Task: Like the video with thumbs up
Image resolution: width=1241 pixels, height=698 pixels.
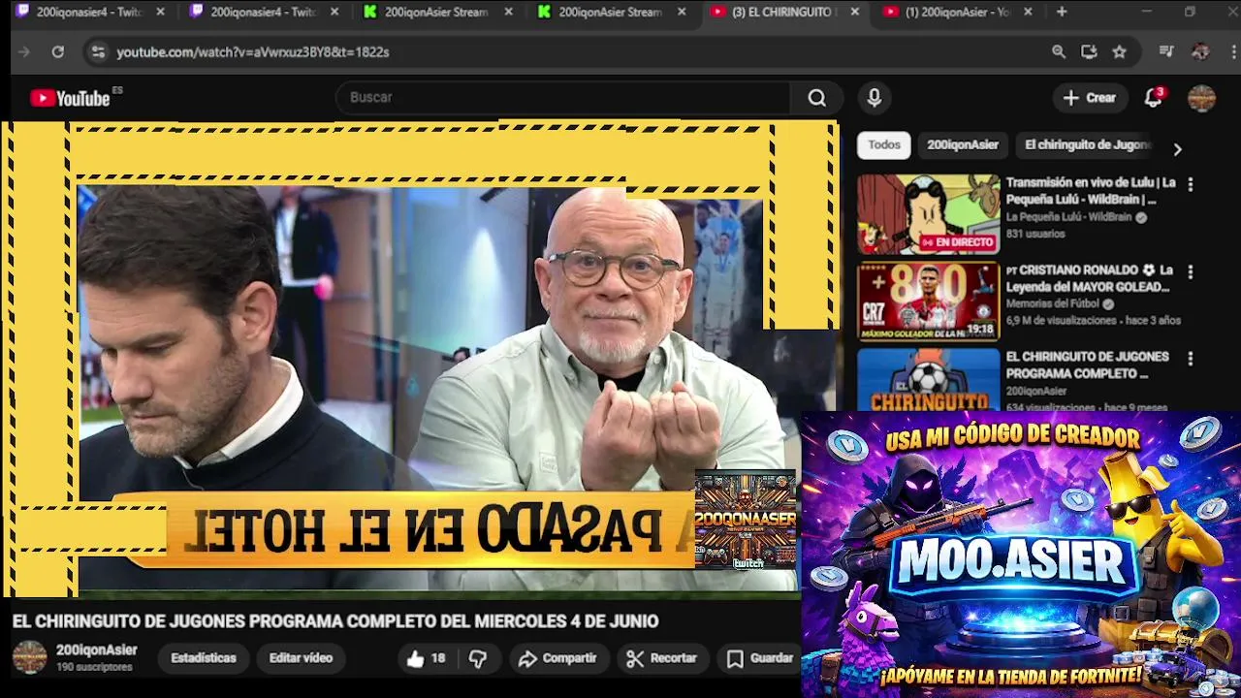Action: [x=426, y=658]
